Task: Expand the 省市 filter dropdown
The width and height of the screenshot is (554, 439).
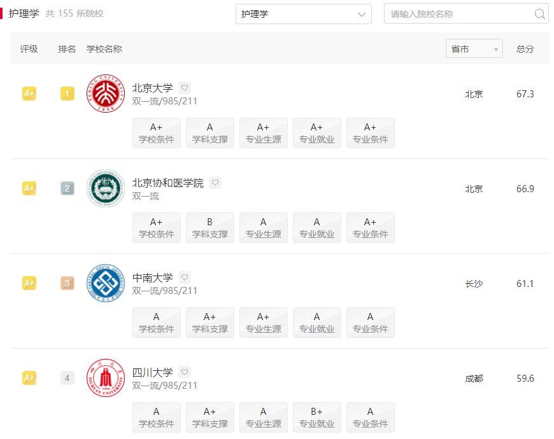Action: [474, 49]
